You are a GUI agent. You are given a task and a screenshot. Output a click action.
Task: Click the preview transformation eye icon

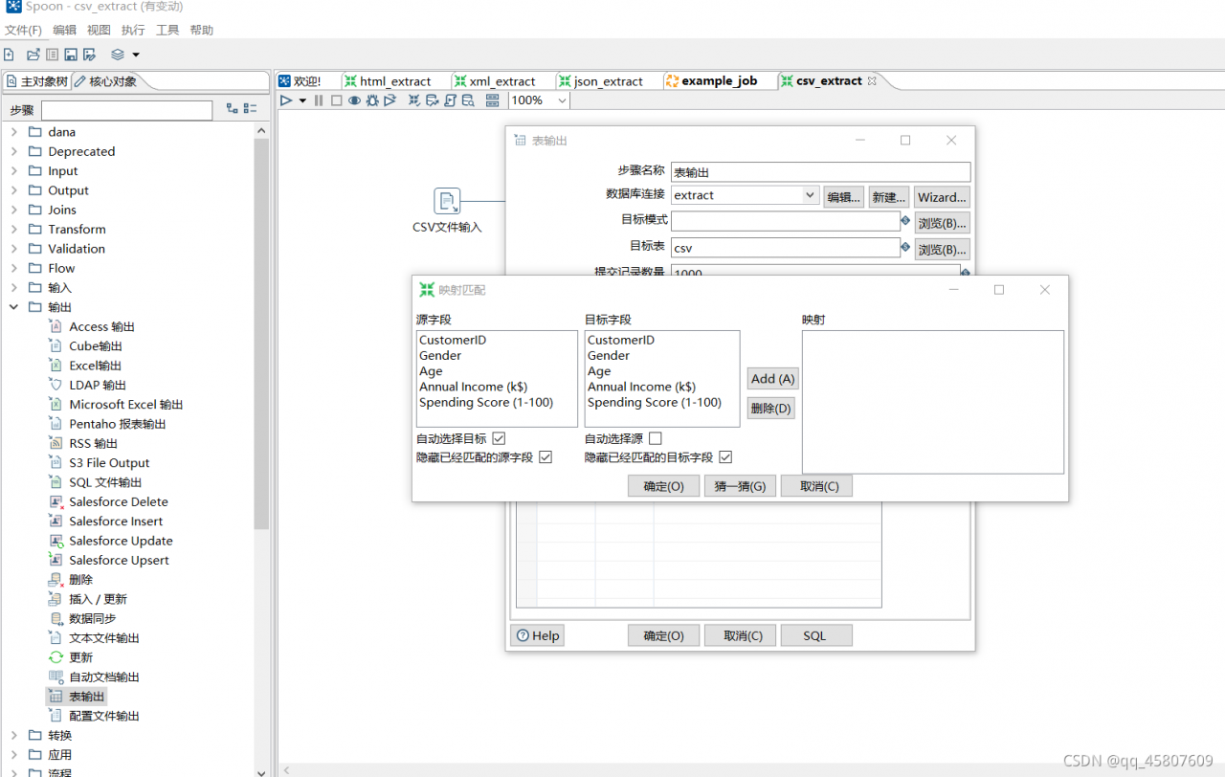(354, 100)
